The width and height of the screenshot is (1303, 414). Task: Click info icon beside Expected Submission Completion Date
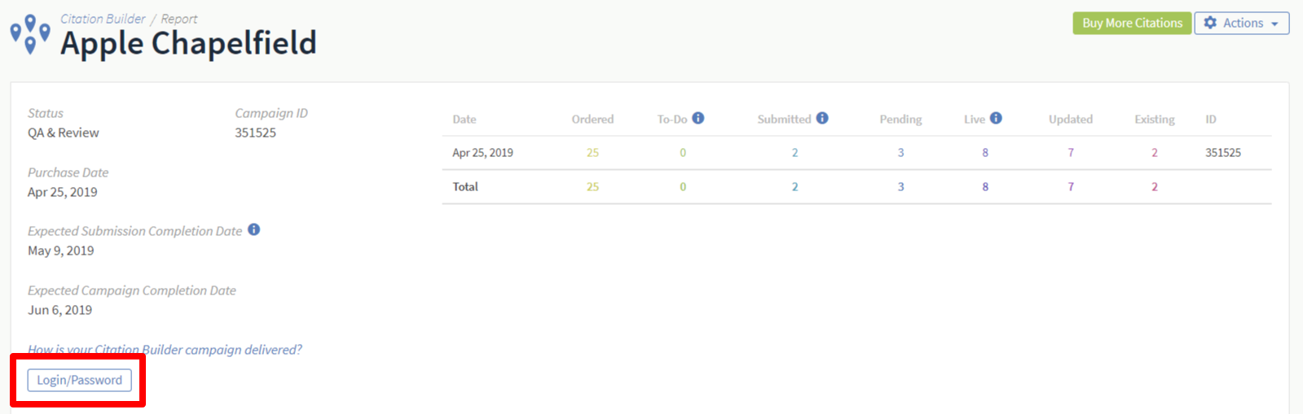254,229
